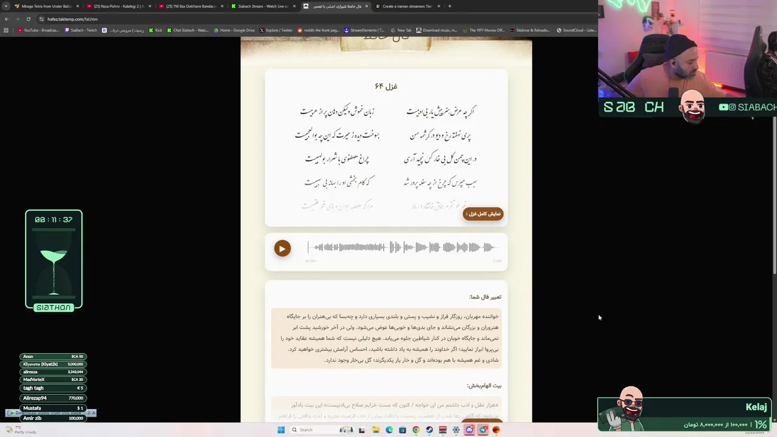
Task: Open Microsoft Store from the taskbar
Action: point(402,430)
